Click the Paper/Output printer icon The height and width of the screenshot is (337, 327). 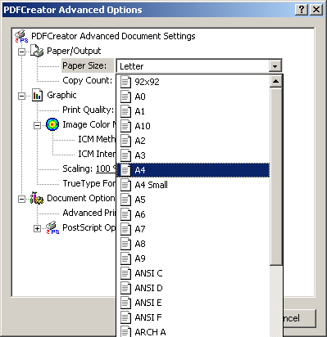coord(37,51)
